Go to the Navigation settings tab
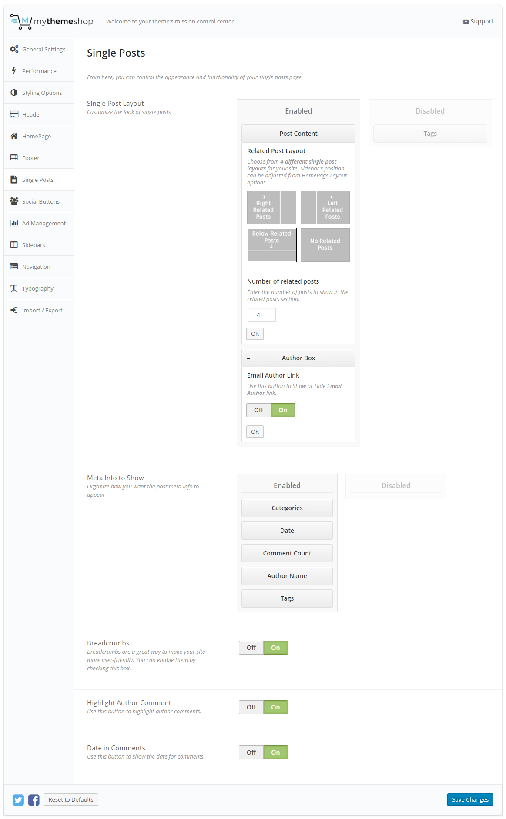The height and width of the screenshot is (819, 506). click(36, 267)
